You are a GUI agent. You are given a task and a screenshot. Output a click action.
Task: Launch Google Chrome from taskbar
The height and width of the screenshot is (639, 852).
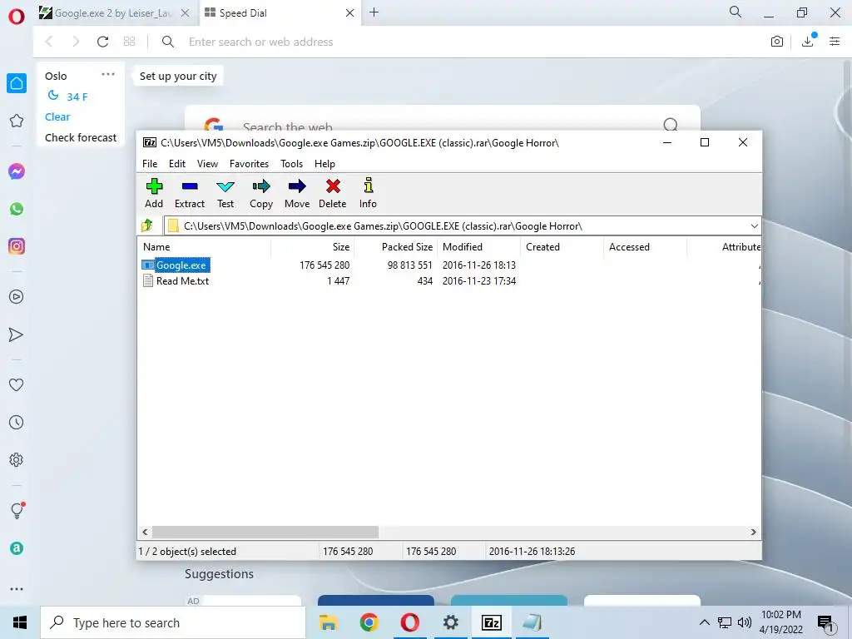point(369,622)
